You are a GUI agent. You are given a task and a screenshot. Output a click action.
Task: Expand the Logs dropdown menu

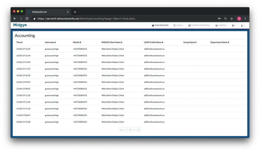(178, 25)
